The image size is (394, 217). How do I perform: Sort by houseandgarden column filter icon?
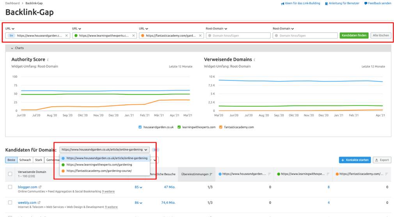click(270, 174)
